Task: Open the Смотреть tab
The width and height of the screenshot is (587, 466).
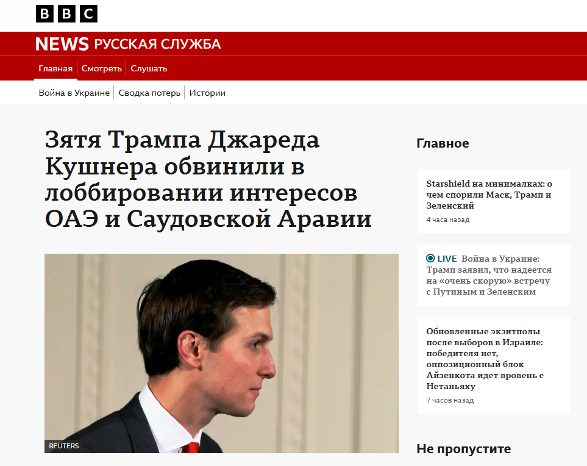Action: tap(102, 68)
